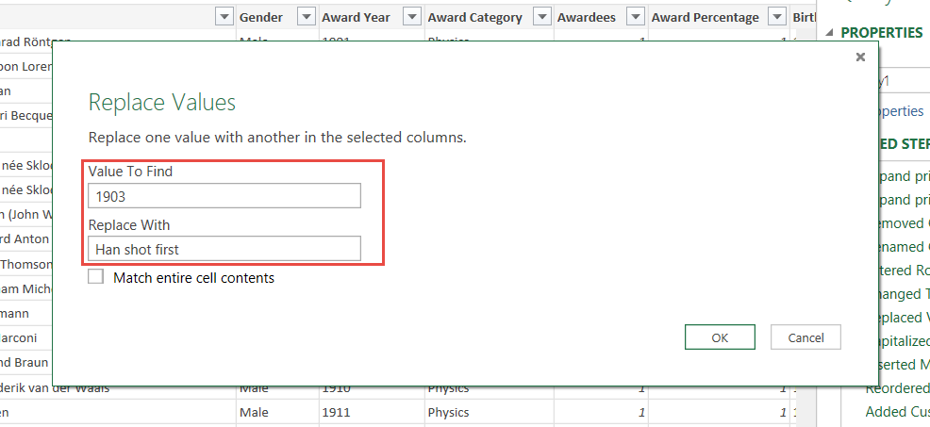
Task: Close the Replace Values dialog with X
Action: click(859, 57)
